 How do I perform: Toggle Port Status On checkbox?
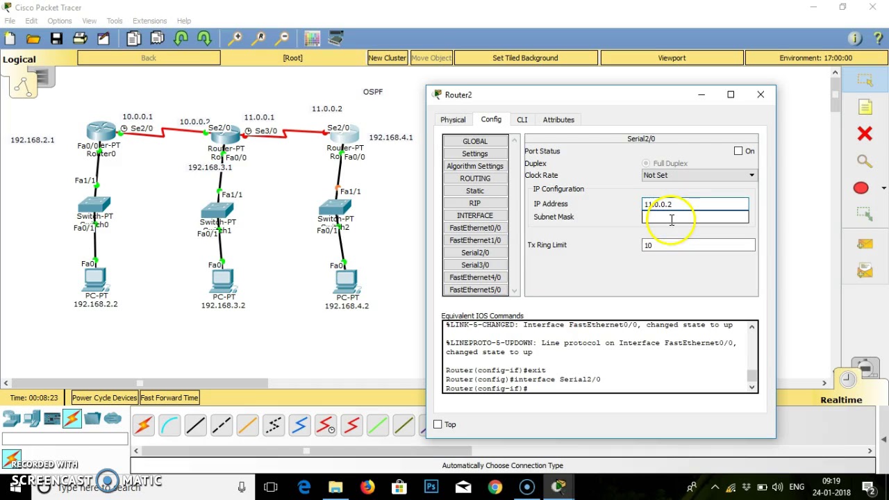[738, 151]
